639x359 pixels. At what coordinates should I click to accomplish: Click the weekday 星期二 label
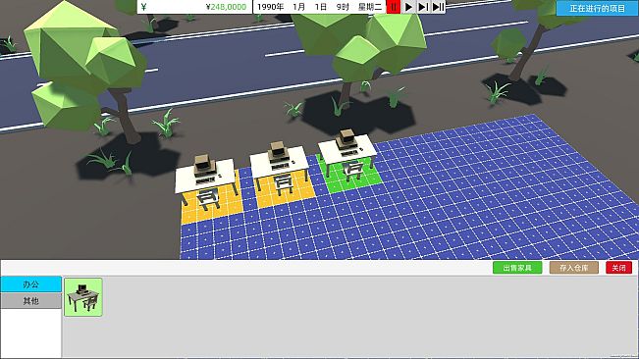pos(370,7)
